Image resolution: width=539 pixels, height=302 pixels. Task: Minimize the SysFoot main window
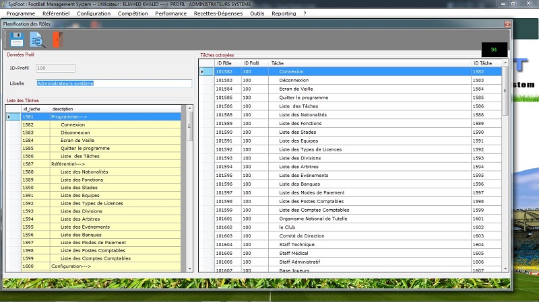pyautogui.click(x=503, y=3)
